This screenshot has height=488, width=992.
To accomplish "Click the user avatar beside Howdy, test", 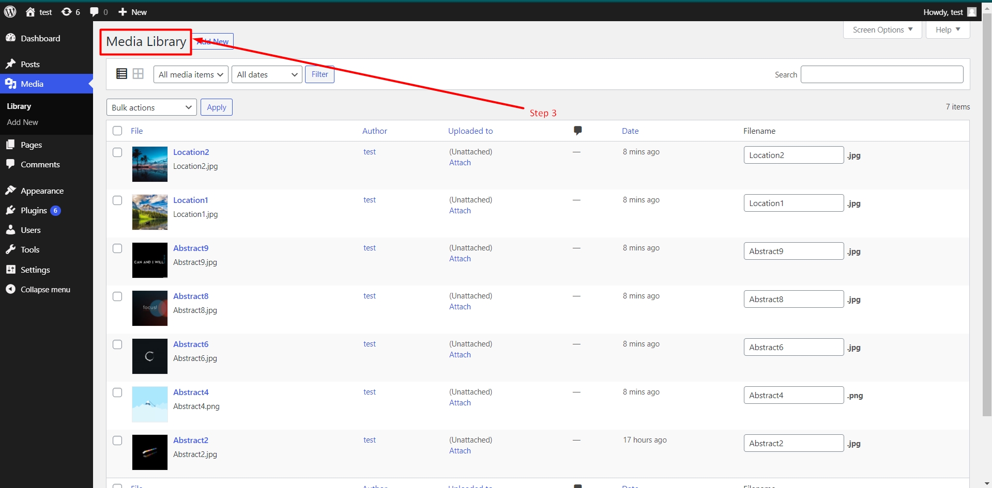I will (x=972, y=12).
